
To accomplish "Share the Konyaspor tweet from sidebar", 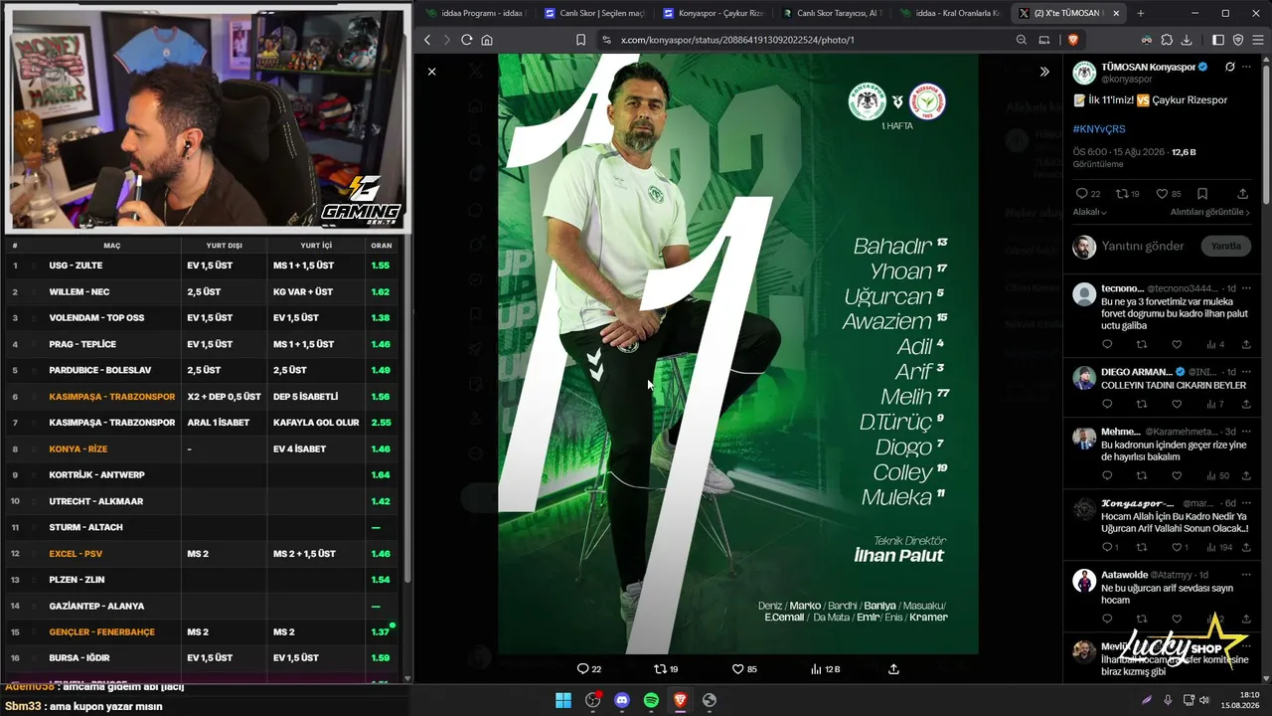I will click(1242, 194).
